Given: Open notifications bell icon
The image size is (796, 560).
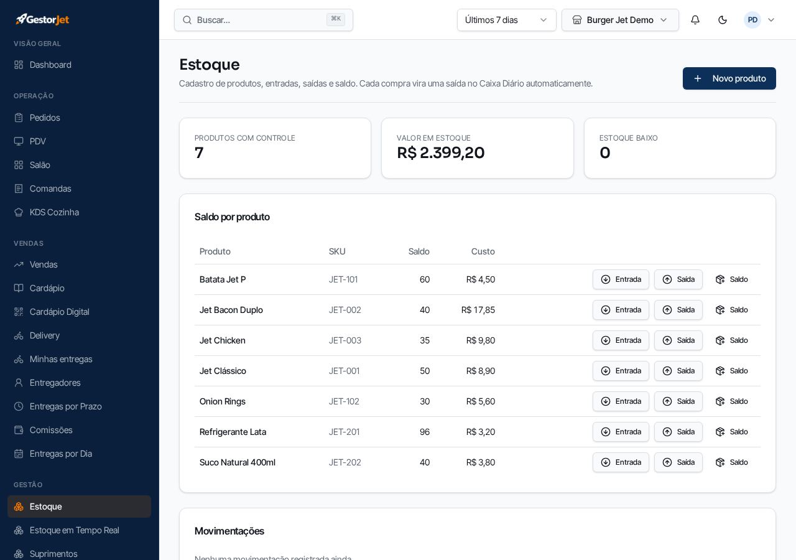Looking at the screenshot, I should (x=695, y=20).
